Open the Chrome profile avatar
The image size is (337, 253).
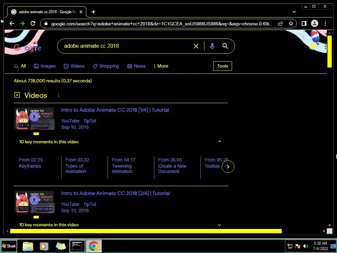314,23
